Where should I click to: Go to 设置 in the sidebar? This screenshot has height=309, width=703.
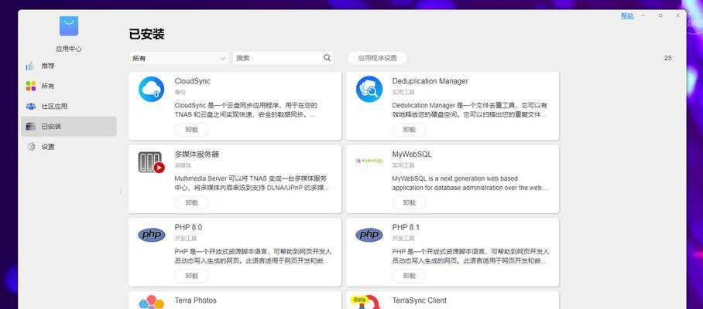tap(69, 147)
